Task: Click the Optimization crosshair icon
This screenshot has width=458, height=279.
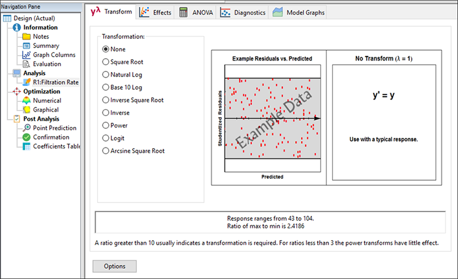Action: click(x=17, y=91)
